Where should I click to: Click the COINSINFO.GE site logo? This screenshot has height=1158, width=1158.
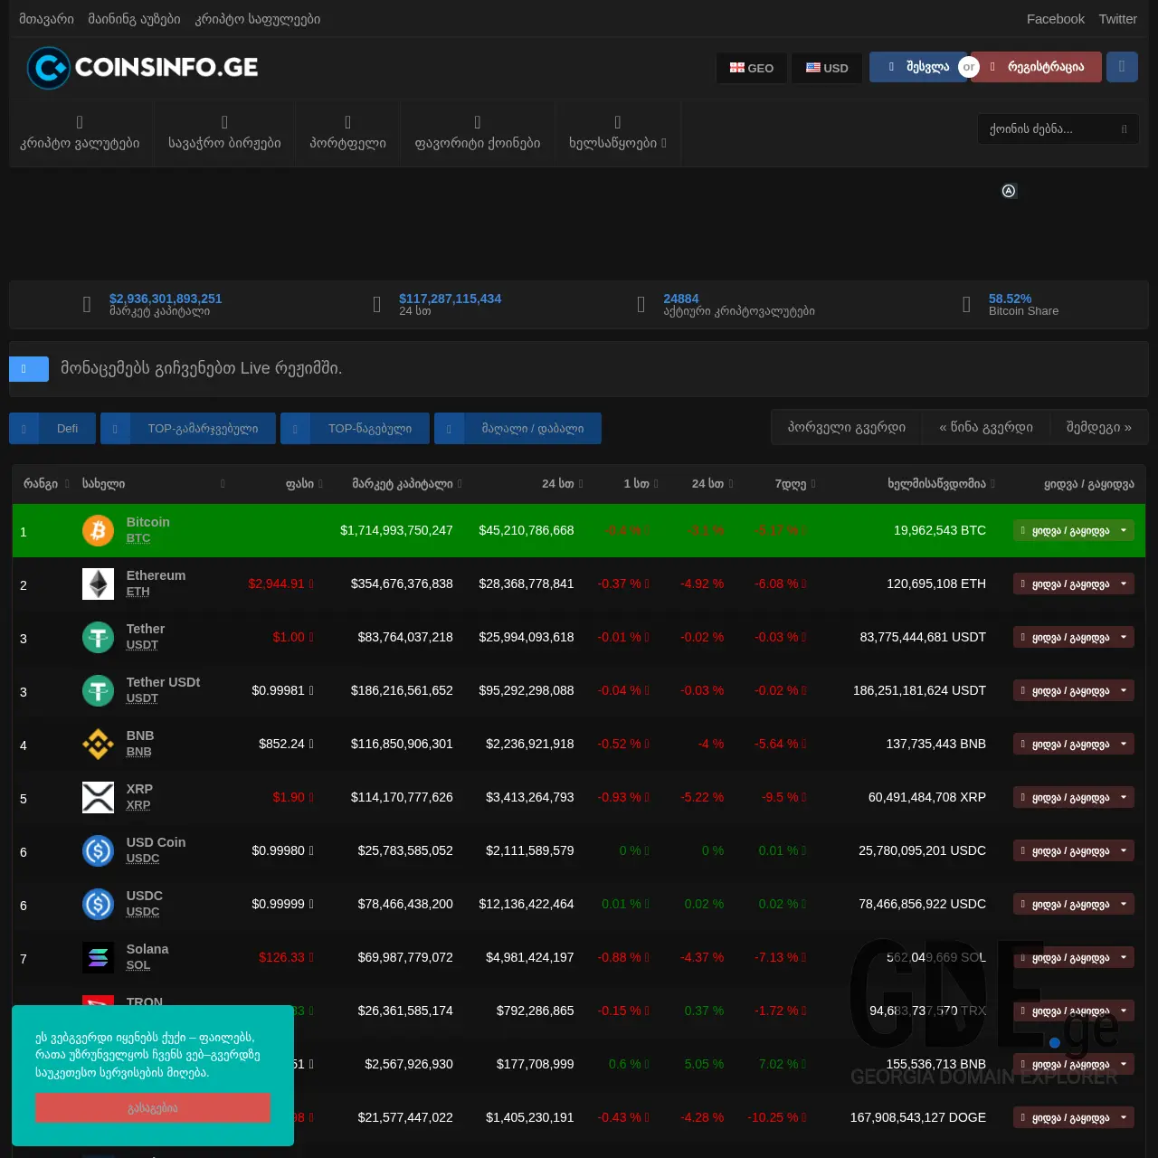coord(142,67)
